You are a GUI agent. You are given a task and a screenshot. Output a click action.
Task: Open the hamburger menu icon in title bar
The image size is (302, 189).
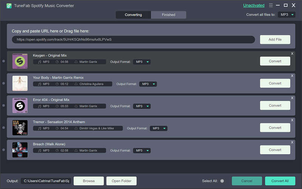tap(270, 6)
